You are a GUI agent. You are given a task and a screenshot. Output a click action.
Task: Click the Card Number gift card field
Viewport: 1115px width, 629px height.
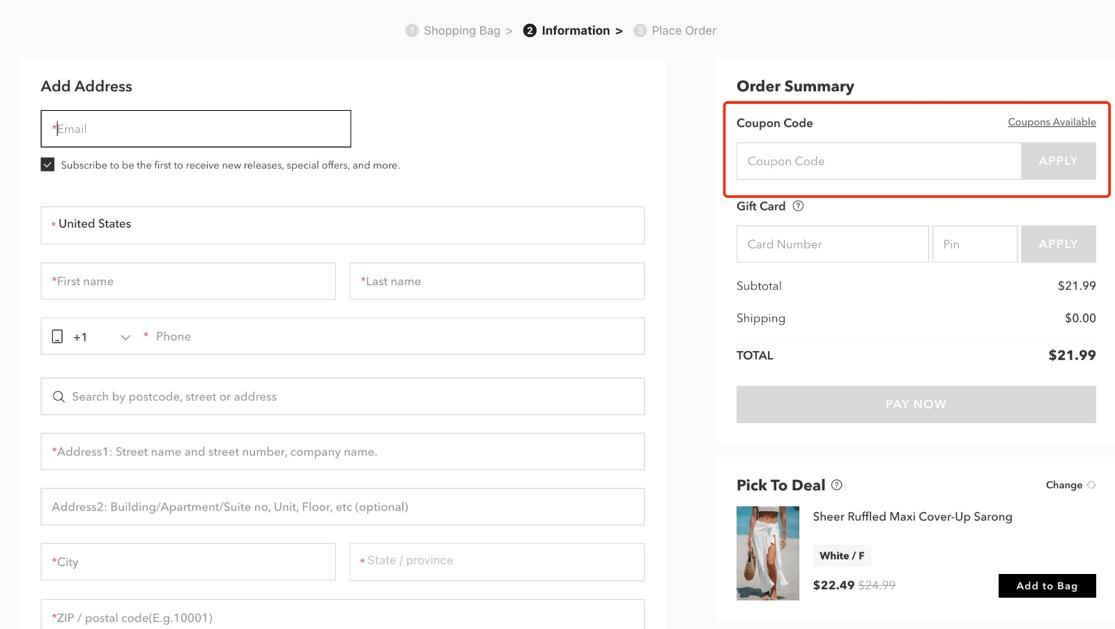pyautogui.click(x=831, y=244)
